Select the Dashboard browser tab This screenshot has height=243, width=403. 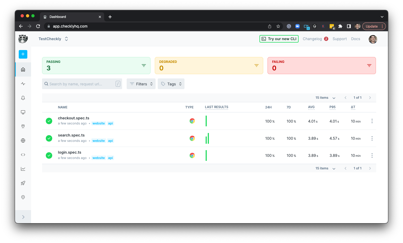tap(72, 17)
